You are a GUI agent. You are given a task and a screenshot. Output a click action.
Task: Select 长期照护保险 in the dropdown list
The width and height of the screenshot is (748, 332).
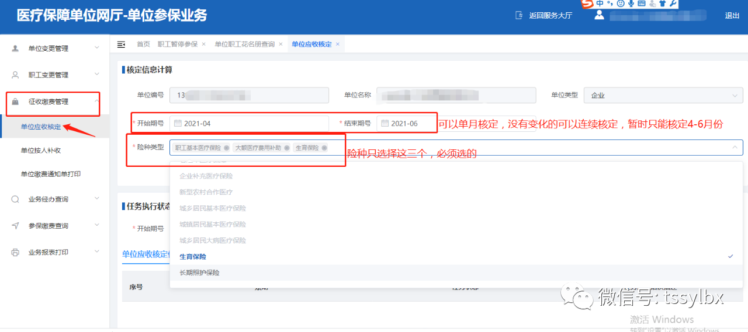200,272
